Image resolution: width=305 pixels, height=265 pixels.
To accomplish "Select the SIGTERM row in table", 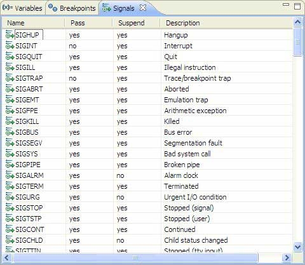I will point(147,186).
